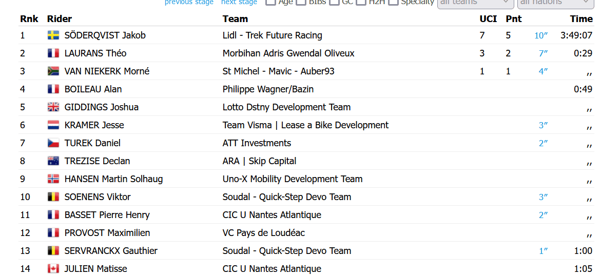Open rider SÖDERQVIST Jakob's profile
The width and height of the screenshot is (601, 275).
[105, 35]
